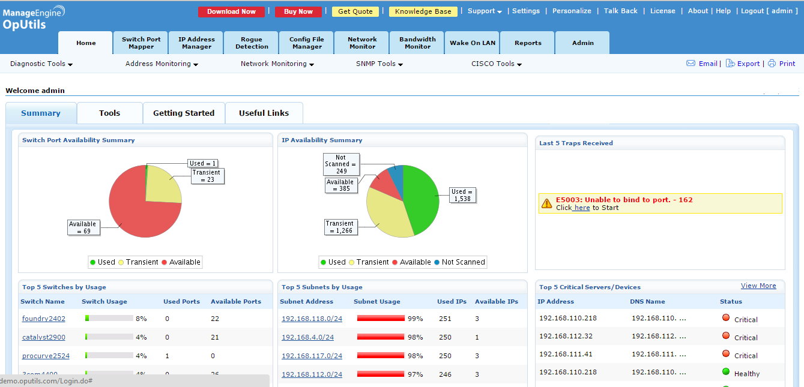
Task: Open the Talk Back link
Action: 621,11
